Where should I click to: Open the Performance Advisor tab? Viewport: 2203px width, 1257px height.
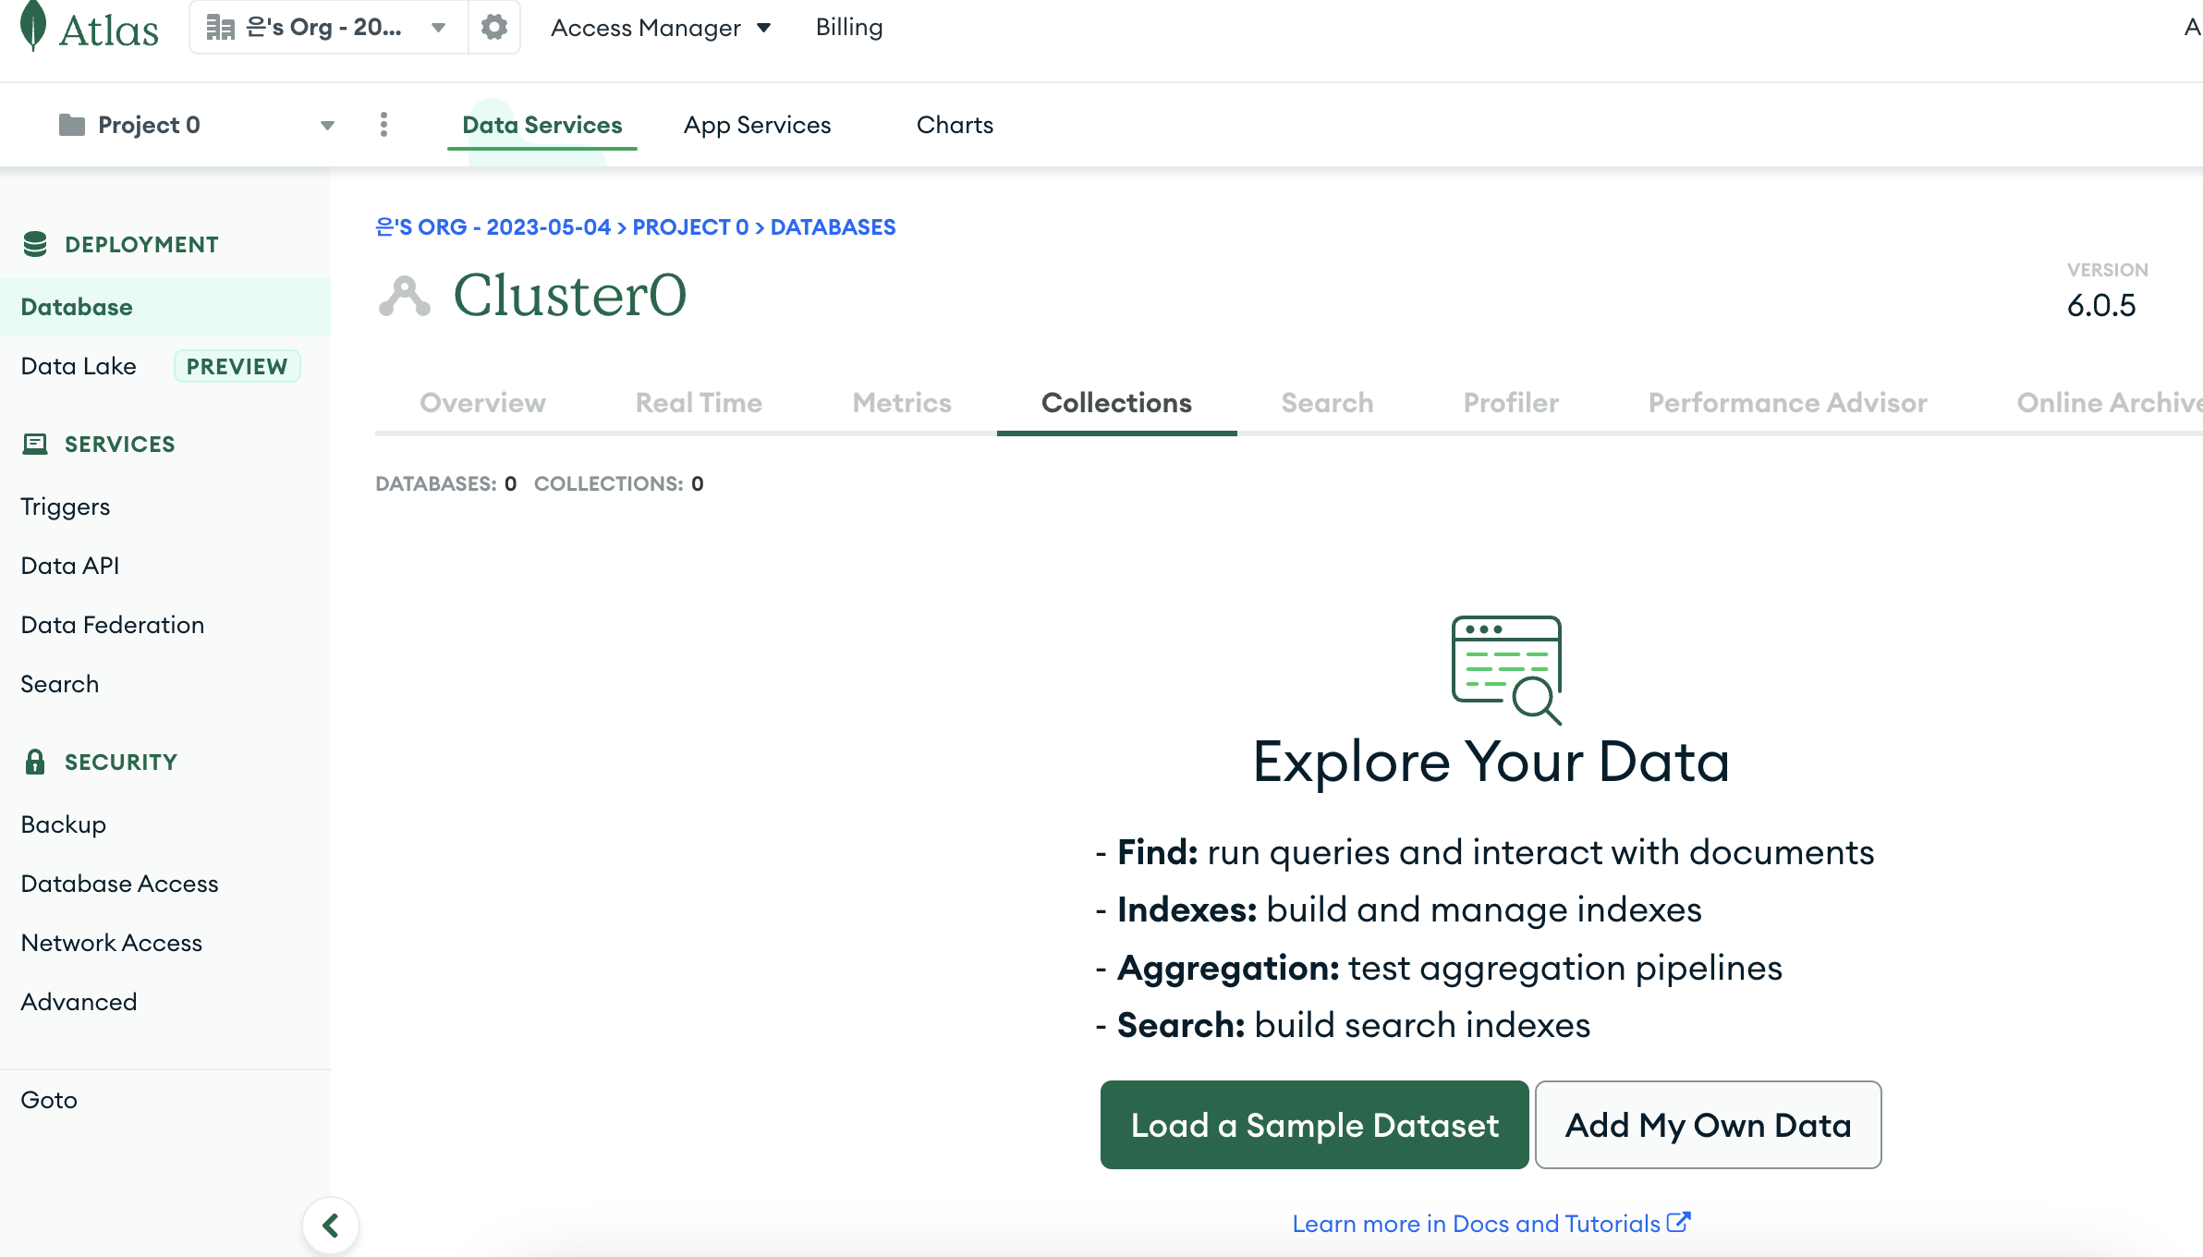(1788, 403)
